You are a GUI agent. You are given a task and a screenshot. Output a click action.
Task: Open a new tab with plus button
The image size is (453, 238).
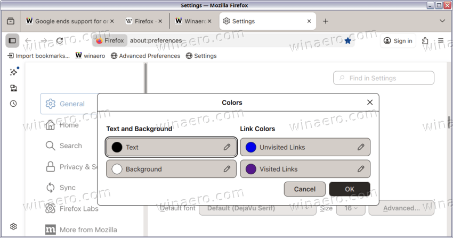point(326,21)
